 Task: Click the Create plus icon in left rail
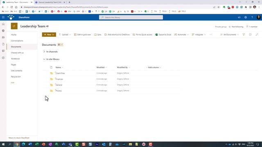pyautogui.click(x=3, y=58)
